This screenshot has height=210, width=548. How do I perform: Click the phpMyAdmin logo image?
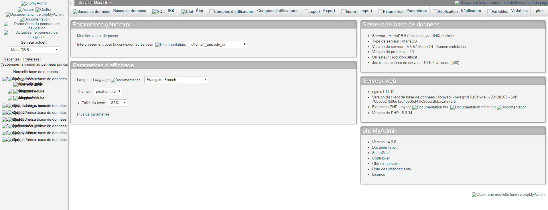[x=34, y=3]
